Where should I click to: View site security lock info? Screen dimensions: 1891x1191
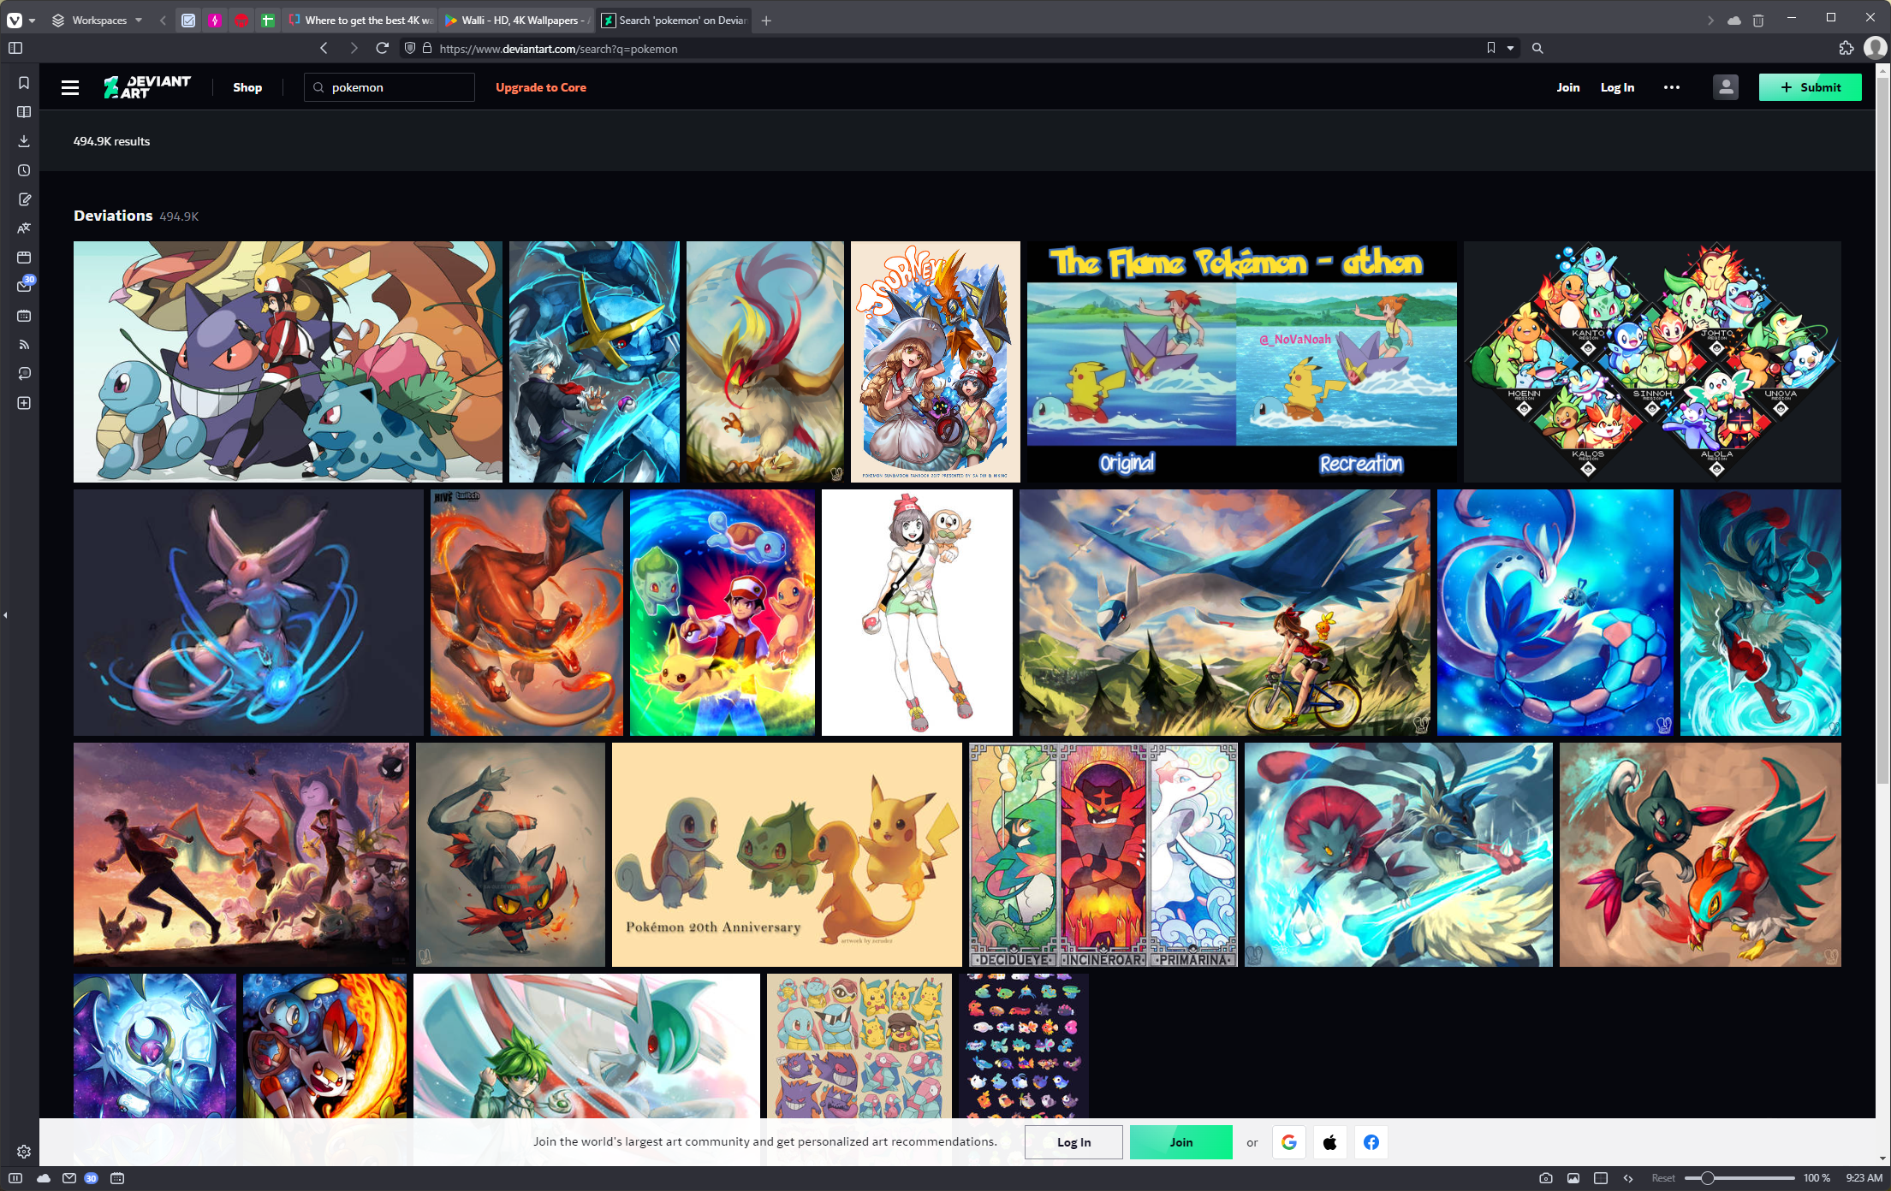[x=427, y=49]
